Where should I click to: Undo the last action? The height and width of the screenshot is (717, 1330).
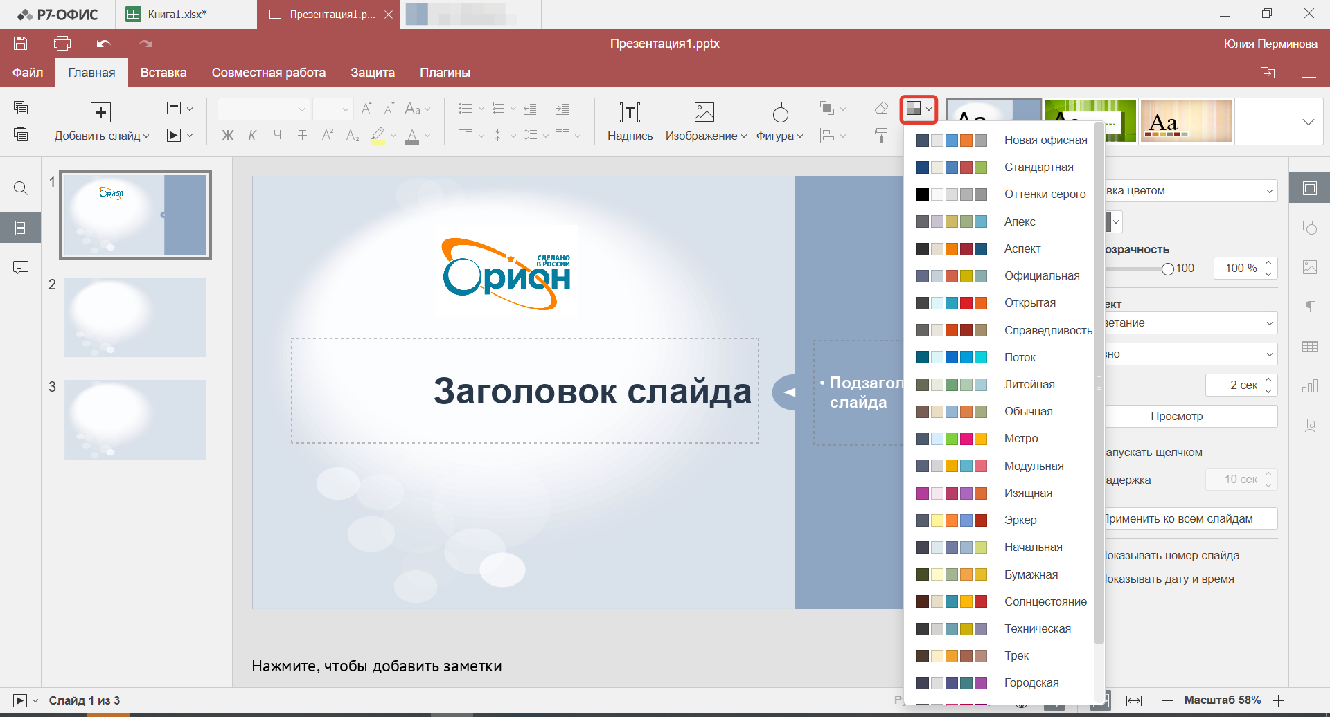[104, 44]
